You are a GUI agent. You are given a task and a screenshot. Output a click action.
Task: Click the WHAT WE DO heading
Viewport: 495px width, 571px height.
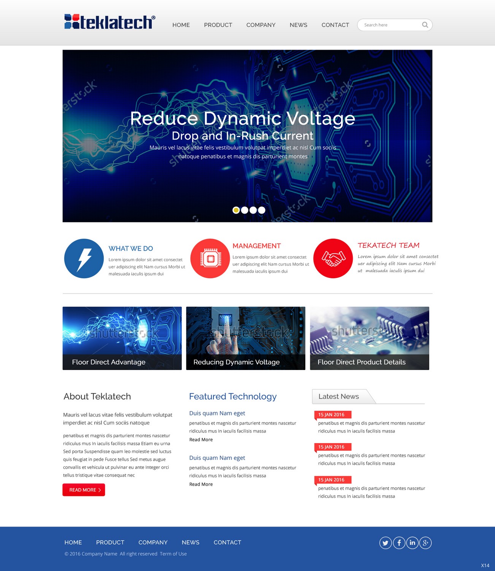[x=131, y=249]
